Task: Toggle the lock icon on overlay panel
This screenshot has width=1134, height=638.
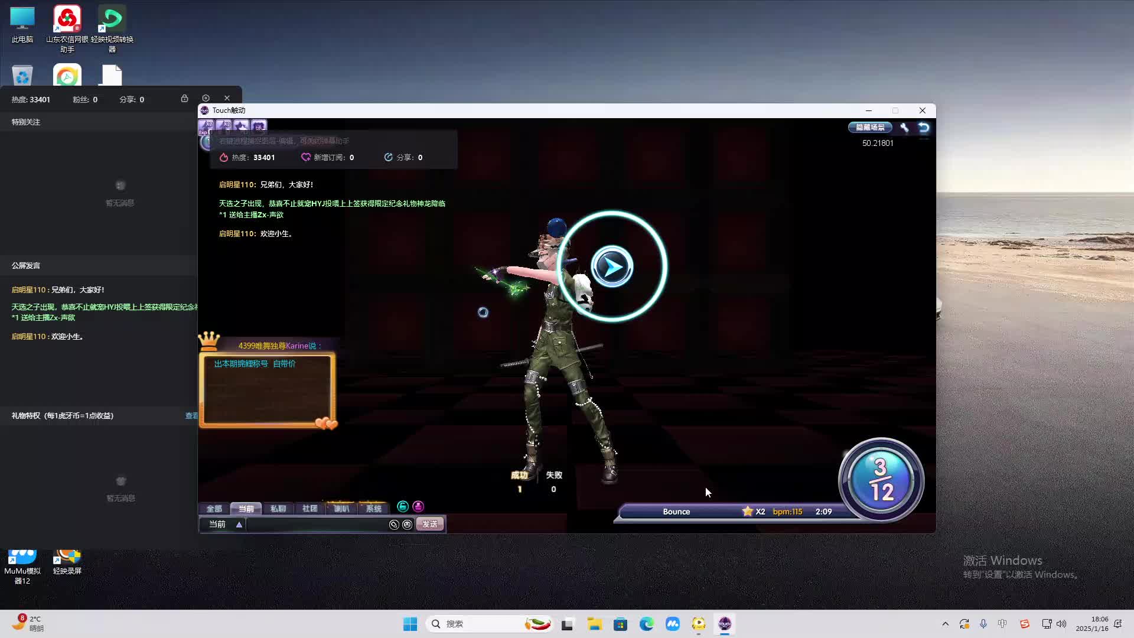Action: coord(184,98)
